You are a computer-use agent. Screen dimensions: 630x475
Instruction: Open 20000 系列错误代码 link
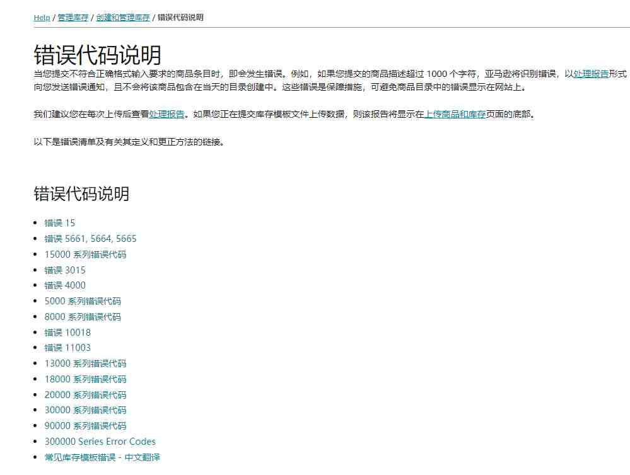point(86,394)
